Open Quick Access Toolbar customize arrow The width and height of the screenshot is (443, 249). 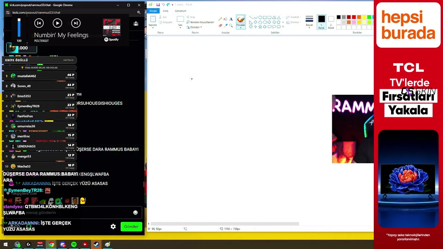coord(172,4)
